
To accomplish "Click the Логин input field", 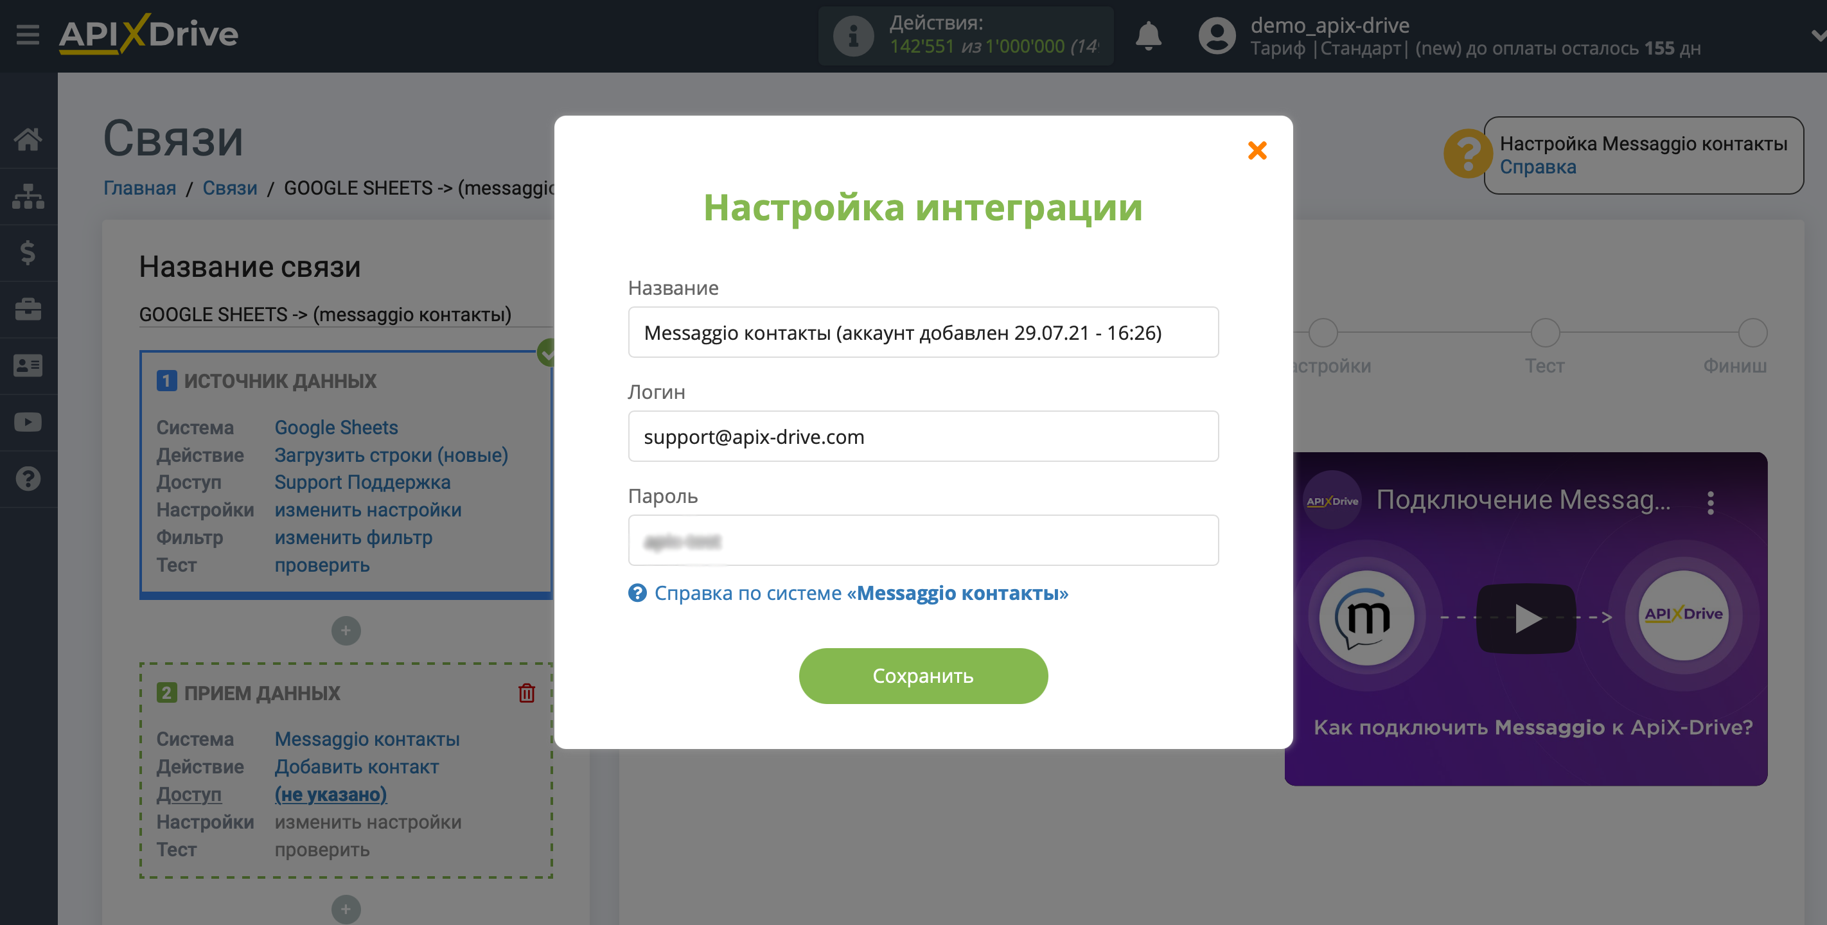I will 922,436.
